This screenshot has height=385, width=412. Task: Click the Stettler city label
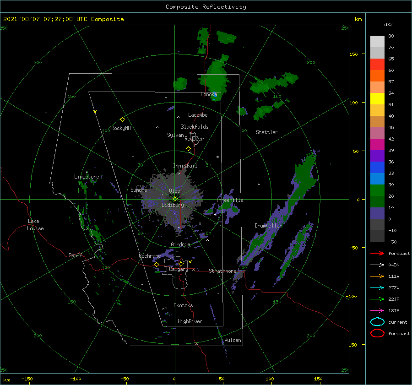[267, 132]
